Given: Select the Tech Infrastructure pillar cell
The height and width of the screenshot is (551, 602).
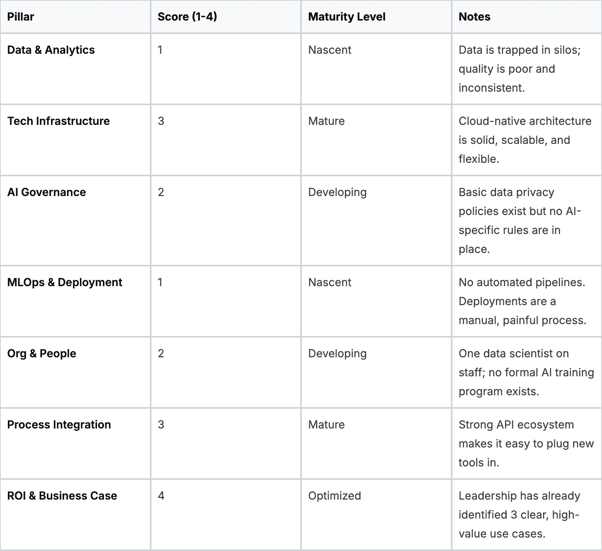Looking at the screenshot, I should [x=59, y=121].
